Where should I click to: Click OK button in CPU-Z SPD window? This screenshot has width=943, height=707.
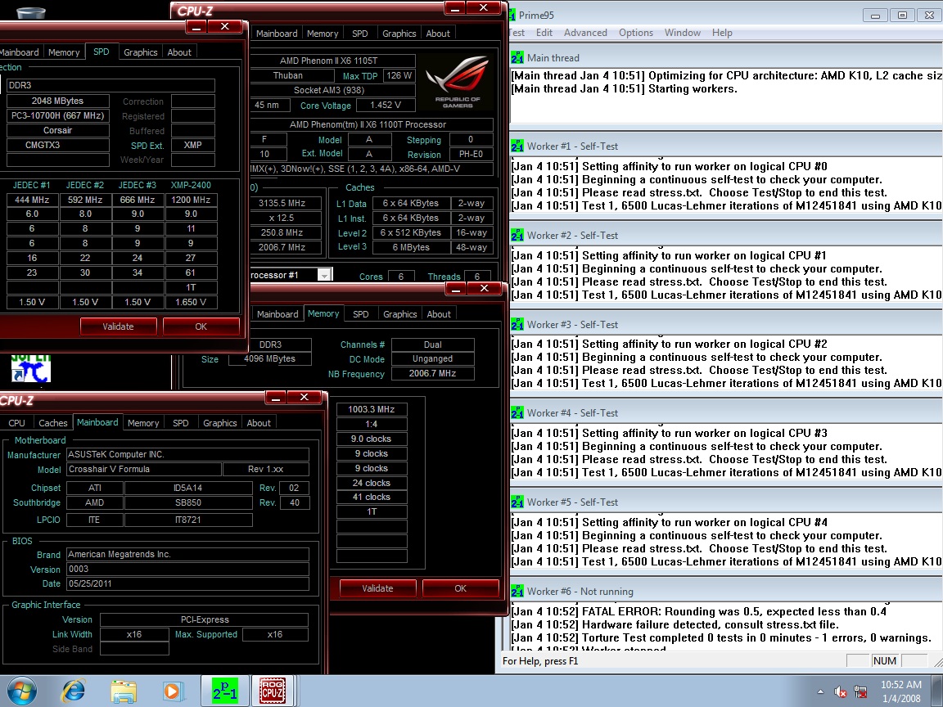coord(201,326)
